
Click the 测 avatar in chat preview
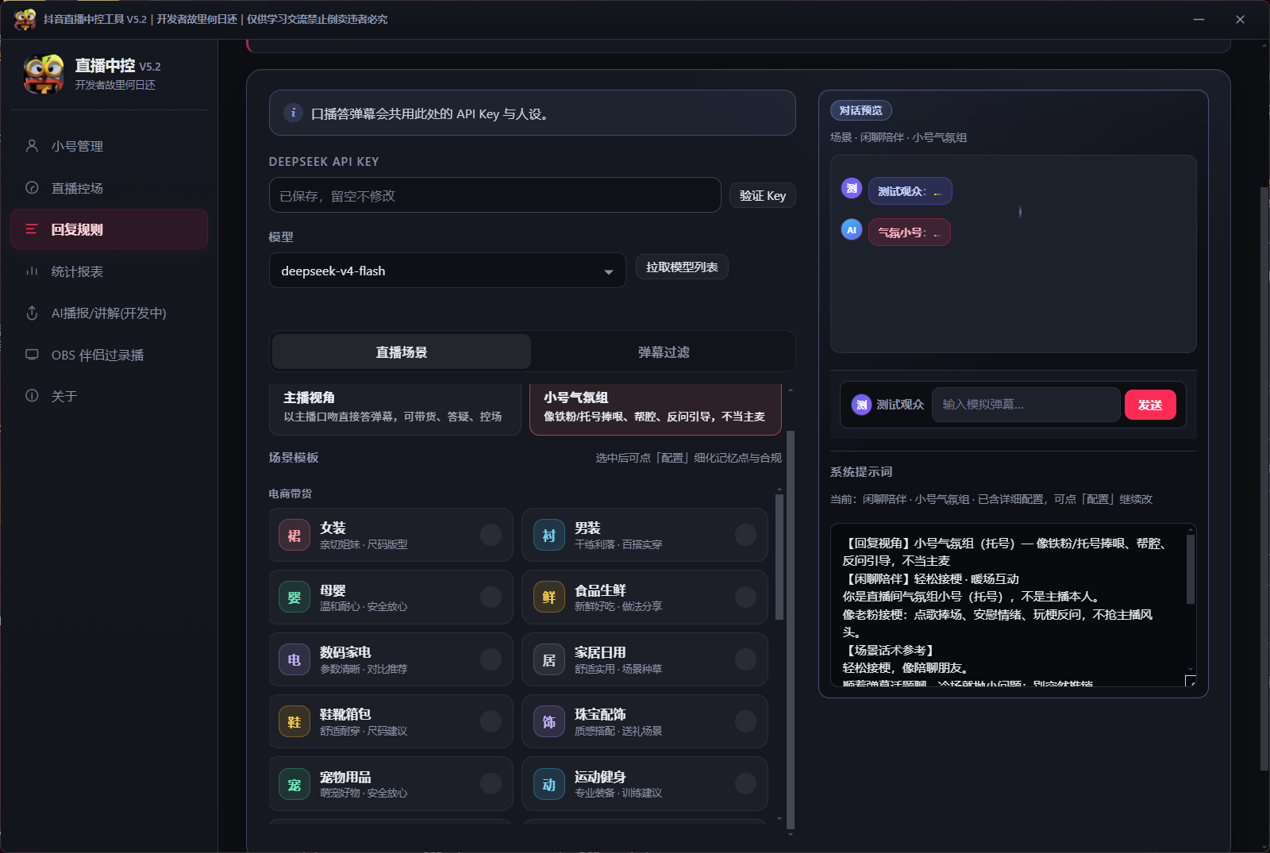tap(852, 188)
